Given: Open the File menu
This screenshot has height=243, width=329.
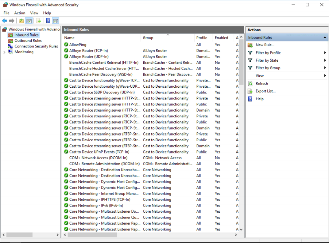Looking at the screenshot, I should [x=6, y=13].
